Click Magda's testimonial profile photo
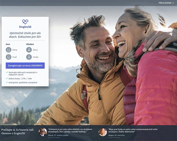 click(x=103, y=132)
